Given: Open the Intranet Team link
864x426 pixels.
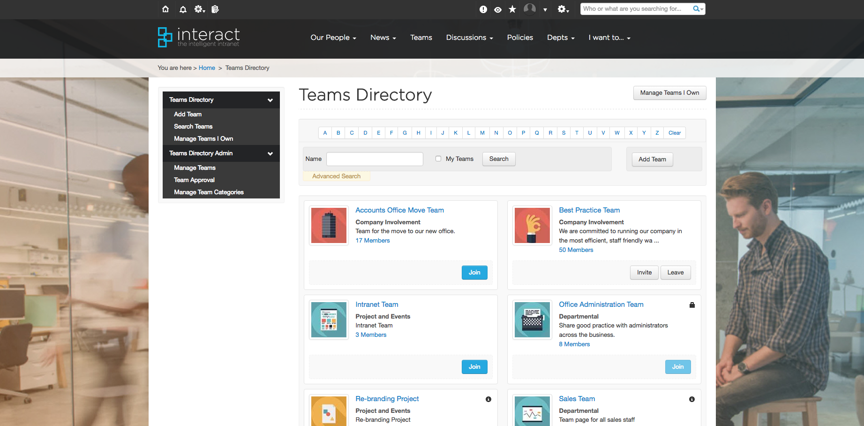Looking at the screenshot, I should coord(377,304).
